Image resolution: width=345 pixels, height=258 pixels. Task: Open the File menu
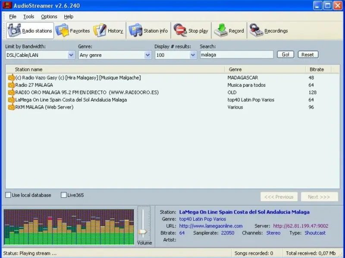click(x=13, y=16)
